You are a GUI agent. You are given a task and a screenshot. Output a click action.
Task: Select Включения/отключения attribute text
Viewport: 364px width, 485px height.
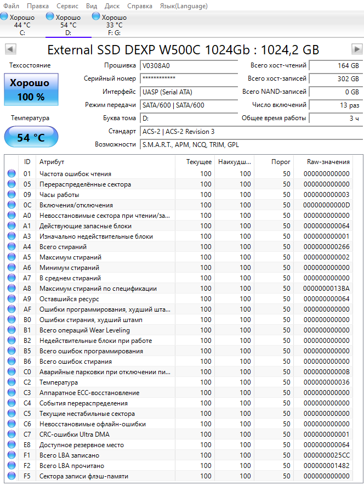(x=76, y=205)
